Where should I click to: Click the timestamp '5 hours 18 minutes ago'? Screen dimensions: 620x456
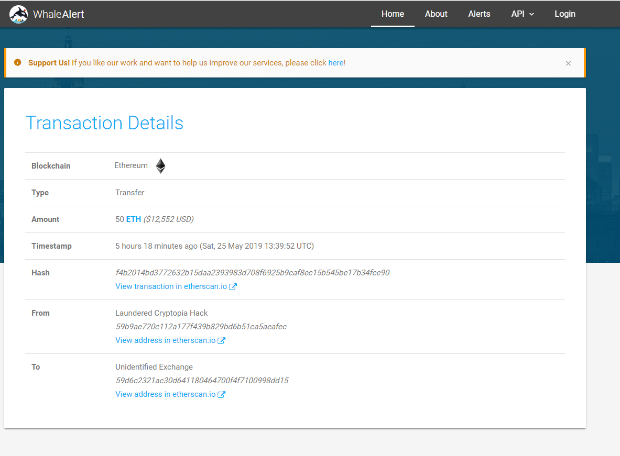point(156,246)
